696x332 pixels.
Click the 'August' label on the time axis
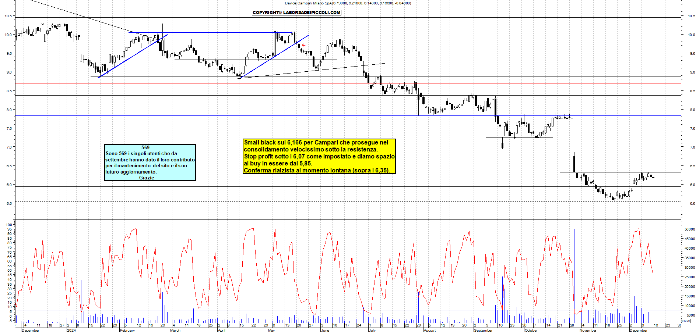(430, 330)
